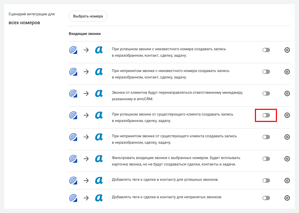This screenshot has height=213, width=299.
Task: Click telephony icon in call filtering row
Action: point(73,159)
